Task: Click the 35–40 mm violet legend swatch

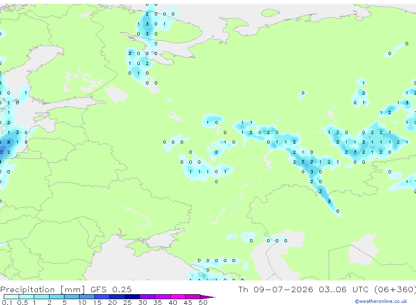Action: (163, 297)
